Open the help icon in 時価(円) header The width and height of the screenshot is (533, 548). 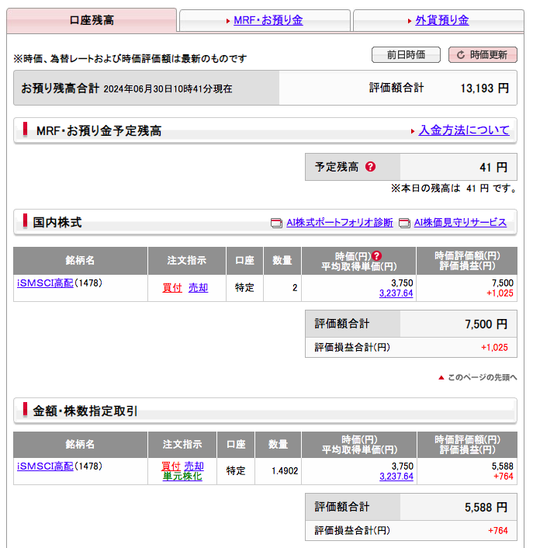[x=376, y=256]
